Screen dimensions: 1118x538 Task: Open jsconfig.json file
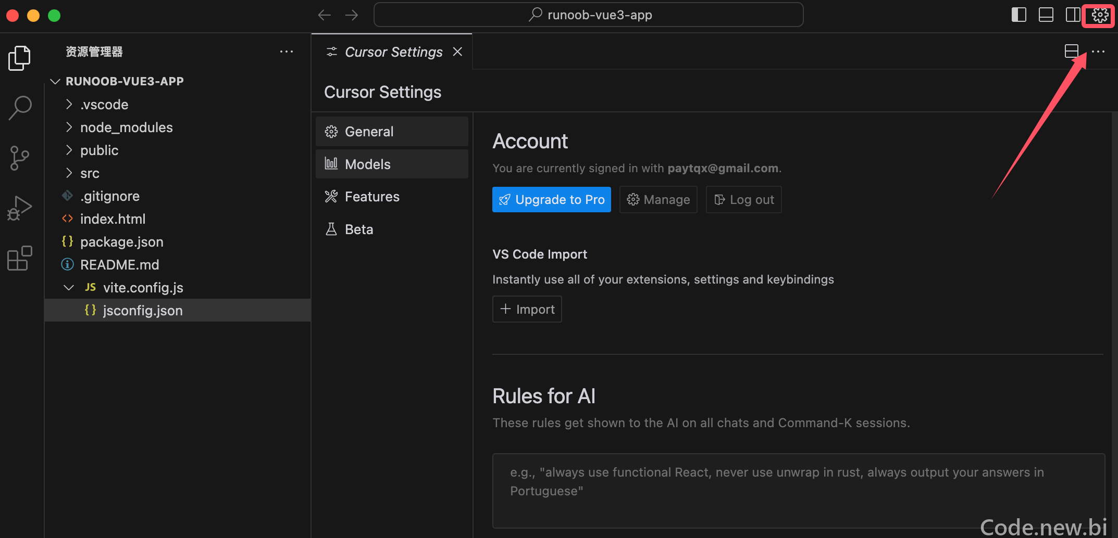178,310
